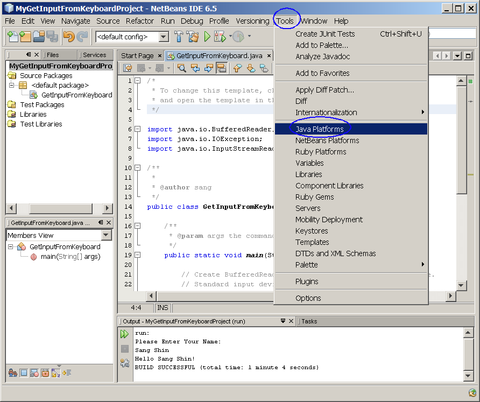Open the Debug Main Project dropdown arrow
The image size is (480, 402).
[x=230, y=37]
